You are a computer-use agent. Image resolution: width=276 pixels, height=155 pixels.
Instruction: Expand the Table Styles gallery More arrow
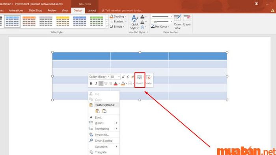107,26
